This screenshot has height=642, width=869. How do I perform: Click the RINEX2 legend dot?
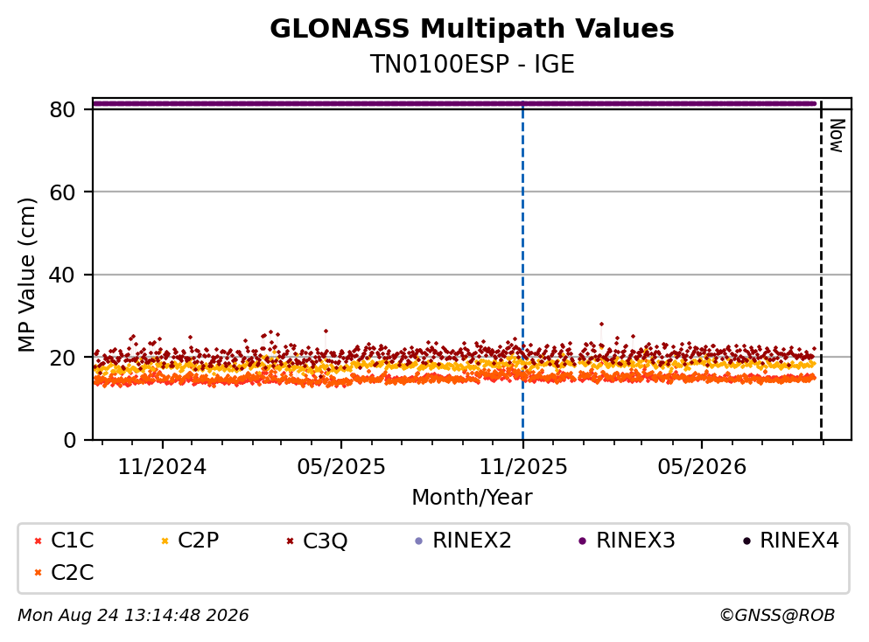coord(419,541)
